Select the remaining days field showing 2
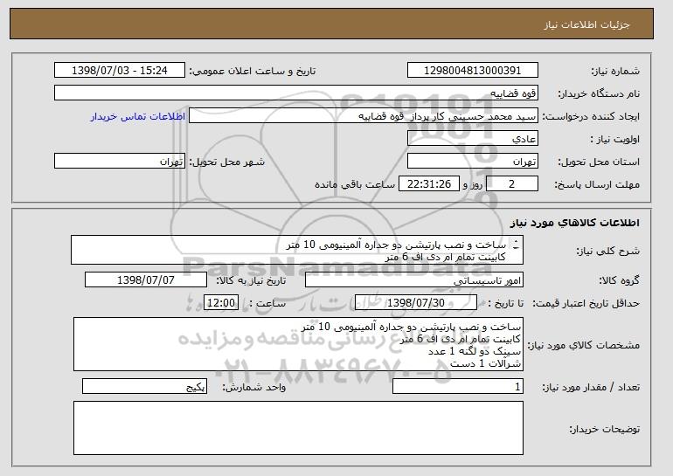 pyautogui.click(x=512, y=184)
